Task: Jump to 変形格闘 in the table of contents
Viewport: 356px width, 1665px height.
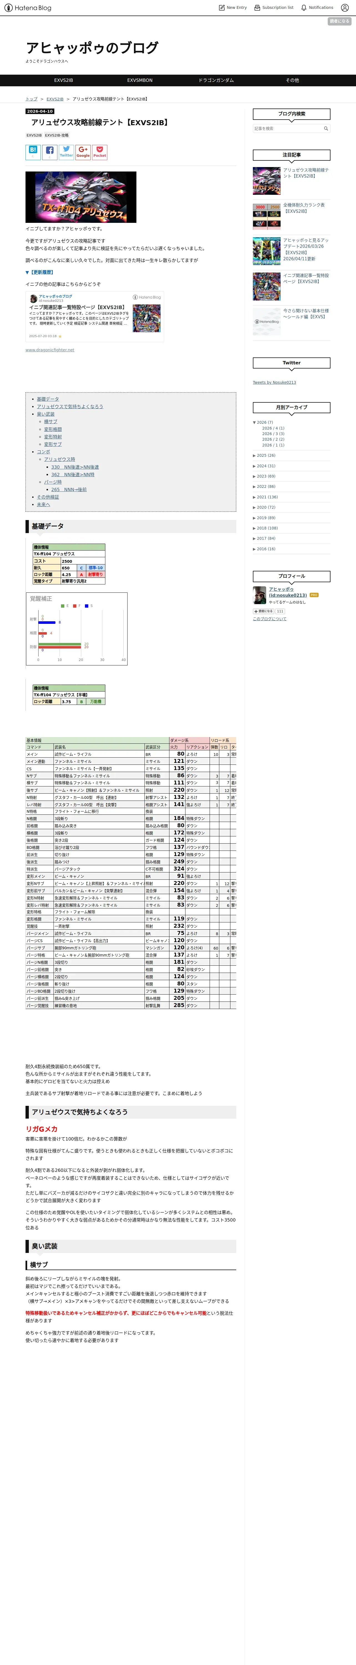Action: (x=53, y=429)
